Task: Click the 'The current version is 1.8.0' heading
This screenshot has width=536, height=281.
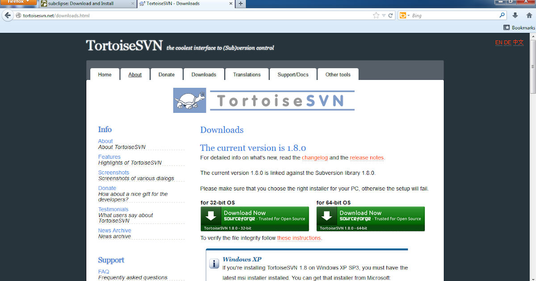Action: pyautogui.click(x=253, y=148)
